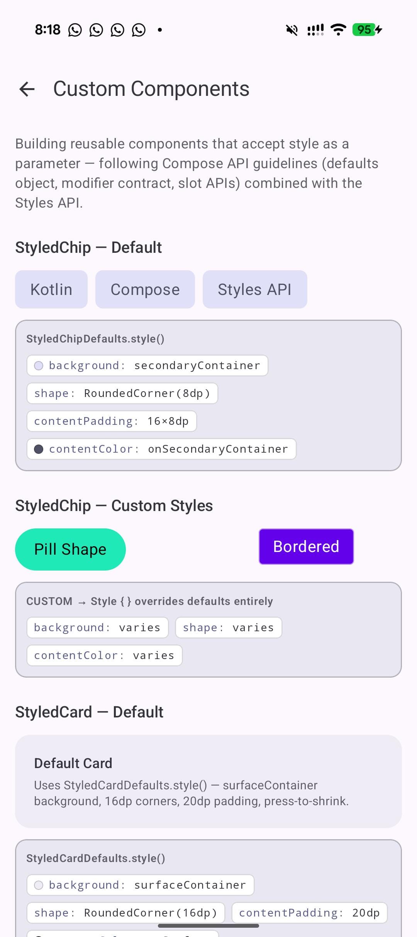Tap the mute status bar icon
This screenshot has width=417, height=937.
(x=292, y=30)
